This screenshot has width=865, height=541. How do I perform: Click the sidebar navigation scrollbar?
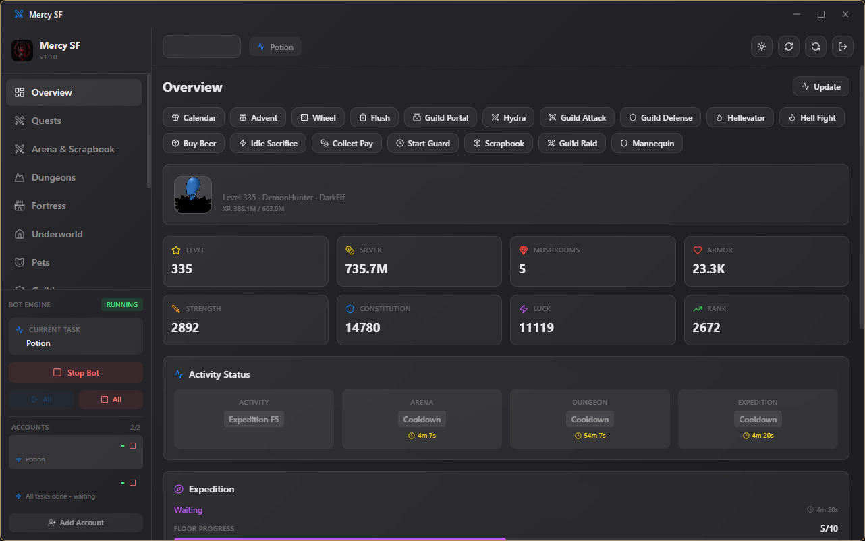click(x=149, y=132)
